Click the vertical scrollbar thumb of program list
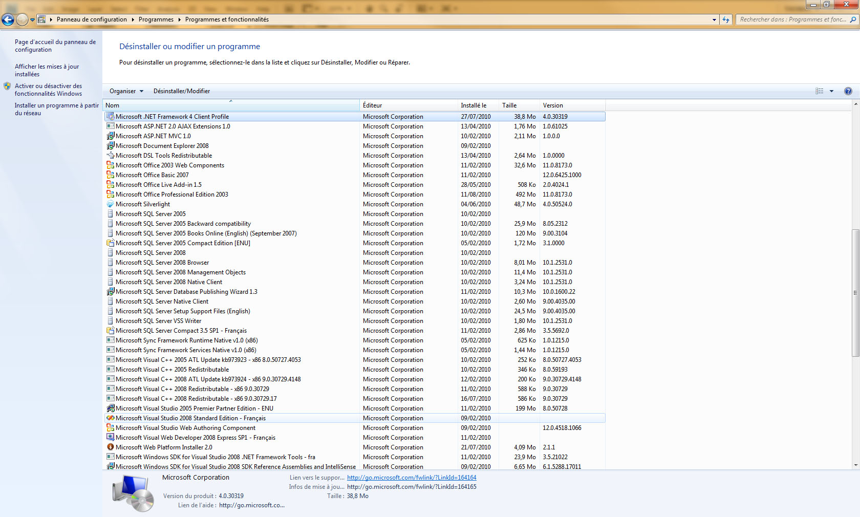860x517 pixels. 855,293
